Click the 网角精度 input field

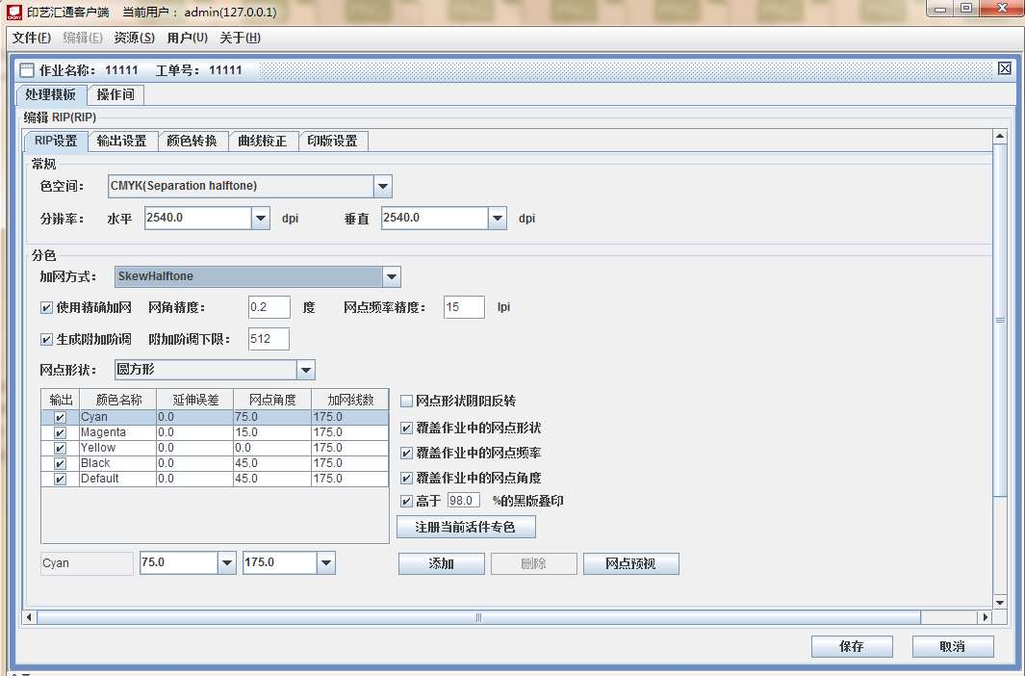(269, 307)
